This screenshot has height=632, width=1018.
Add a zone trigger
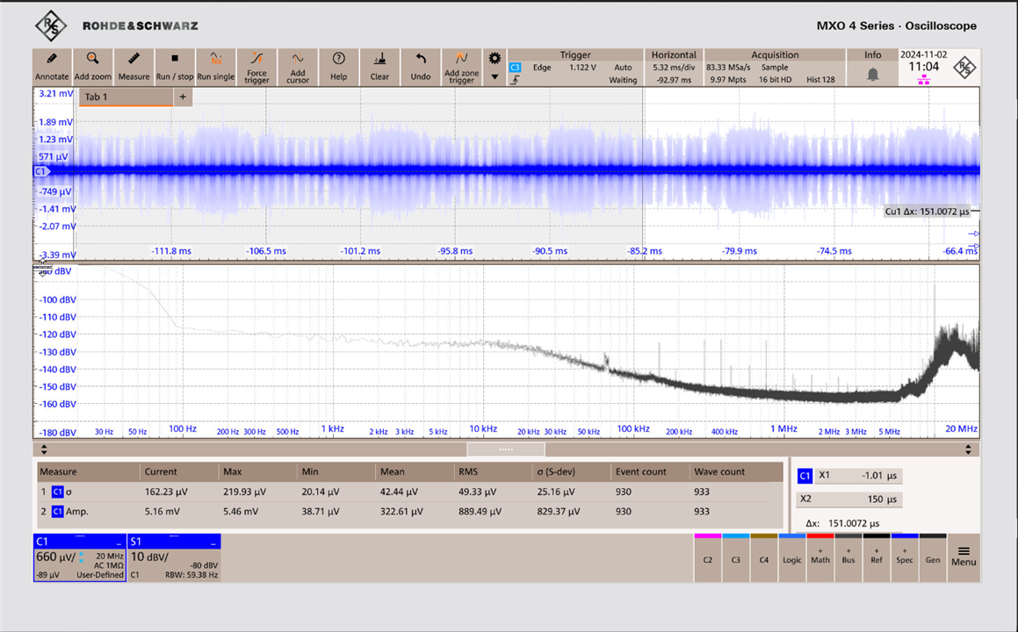461,67
